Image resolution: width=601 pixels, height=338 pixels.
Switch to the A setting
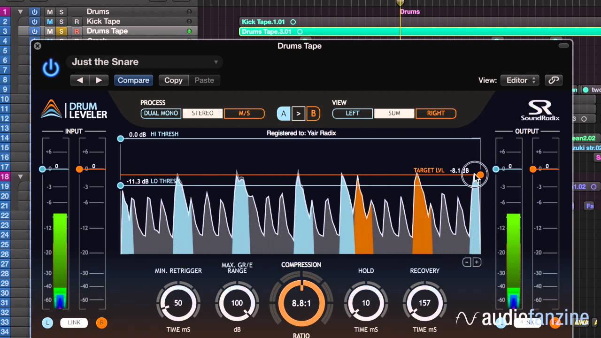(283, 114)
